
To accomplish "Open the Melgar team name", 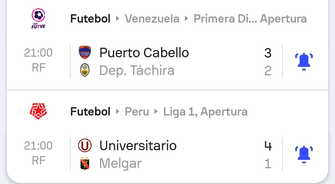I will [120, 163].
